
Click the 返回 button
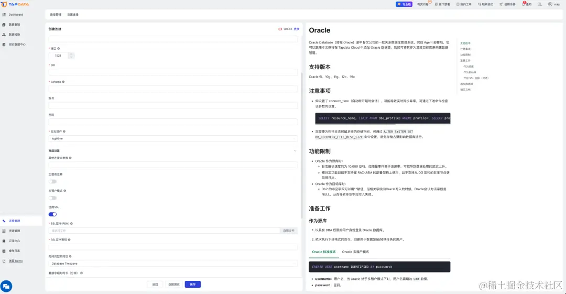(x=155, y=284)
